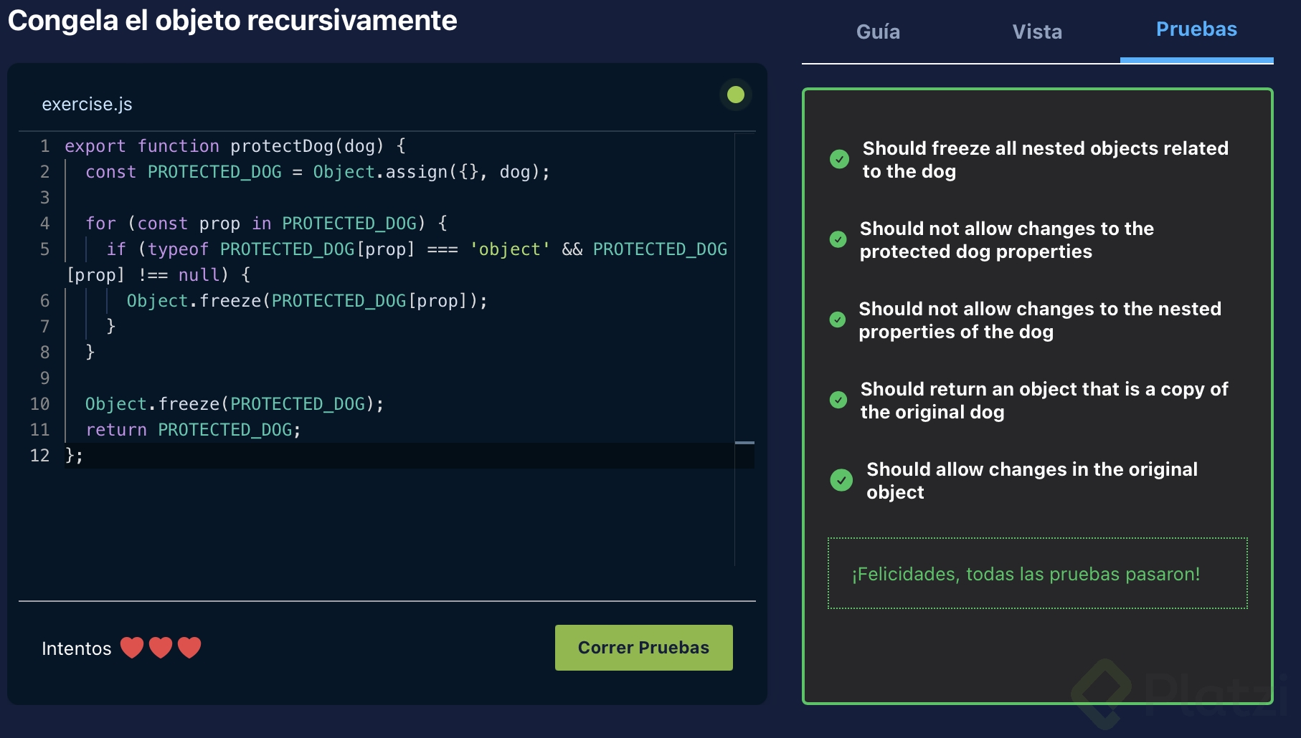Click the second red heart attempt icon
Image resolution: width=1301 pixels, height=738 pixels.
(x=161, y=648)
